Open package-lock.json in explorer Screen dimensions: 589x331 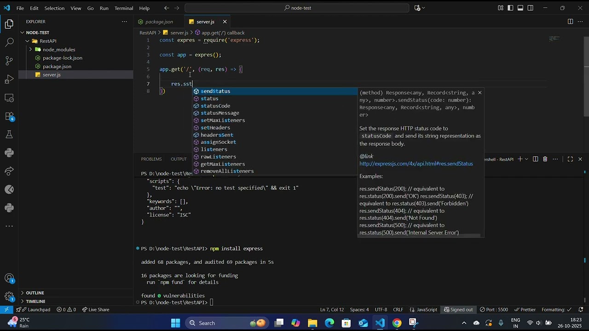coord(63,58)
